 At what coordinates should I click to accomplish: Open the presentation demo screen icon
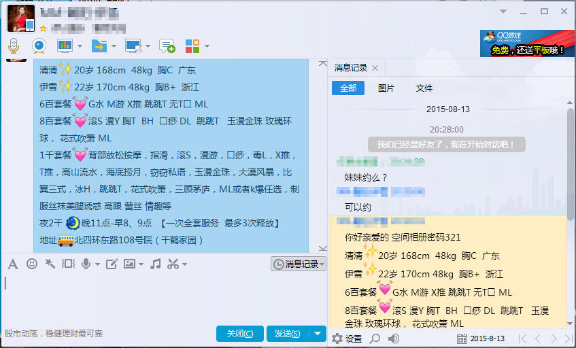click(65, 46)
